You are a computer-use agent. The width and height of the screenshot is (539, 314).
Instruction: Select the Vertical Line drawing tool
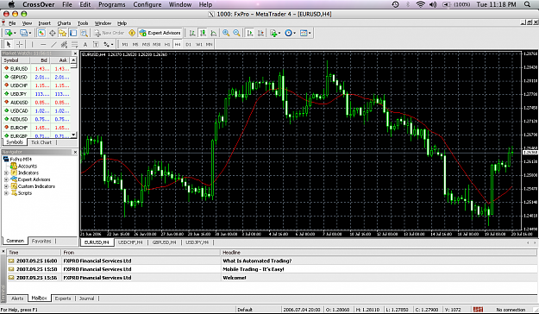32,44
